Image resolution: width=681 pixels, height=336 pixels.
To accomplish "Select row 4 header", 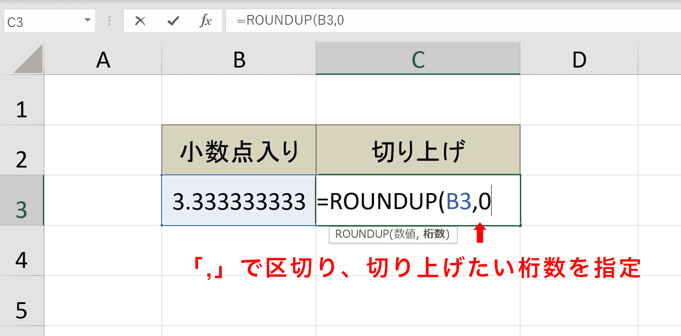I will [x=22, y=251].
